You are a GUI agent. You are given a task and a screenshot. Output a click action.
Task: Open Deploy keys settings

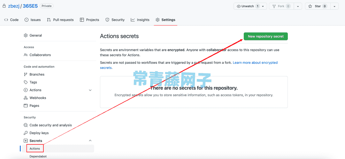coord(39,133)
